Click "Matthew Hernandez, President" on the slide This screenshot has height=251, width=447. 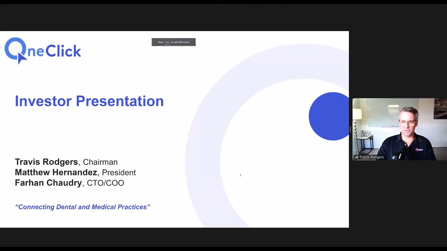75,173
